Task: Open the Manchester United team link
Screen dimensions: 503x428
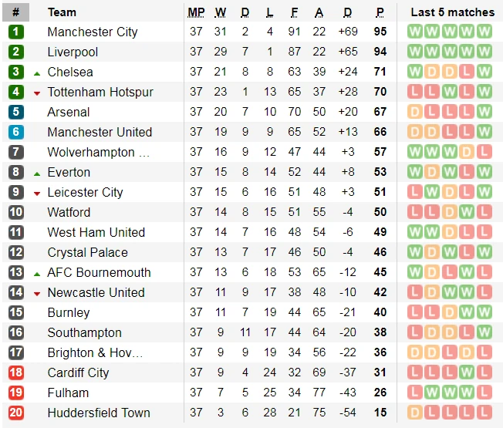Action: (x=100, y=132)
